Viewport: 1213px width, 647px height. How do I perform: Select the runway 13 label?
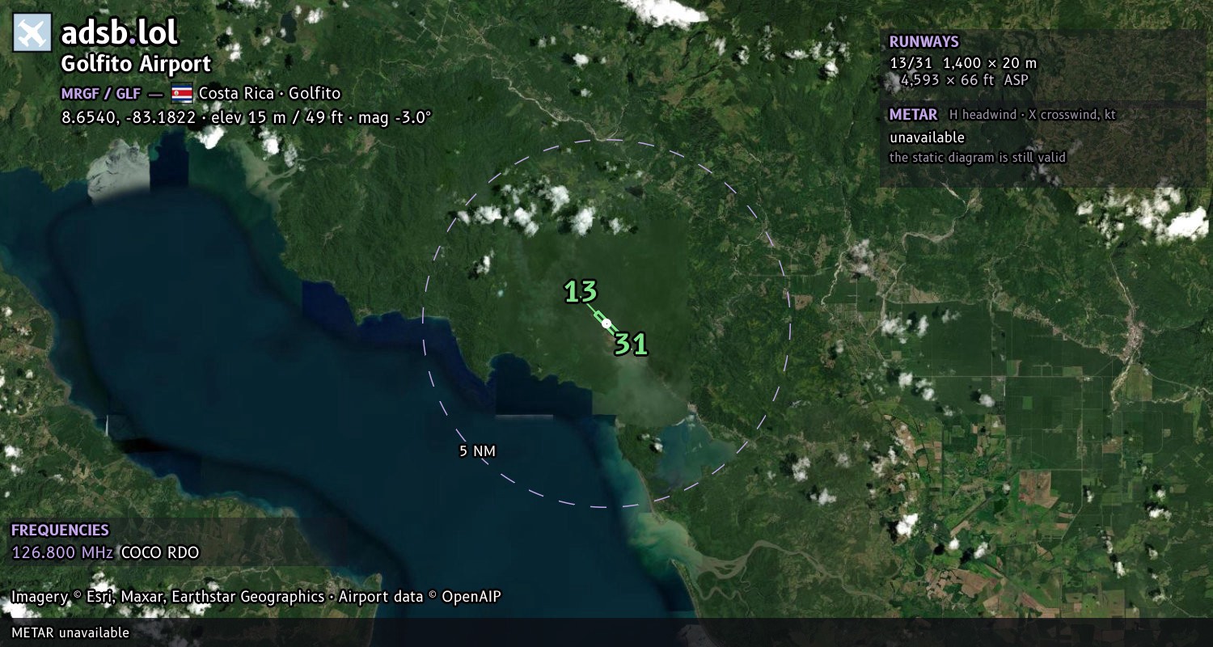581,291
